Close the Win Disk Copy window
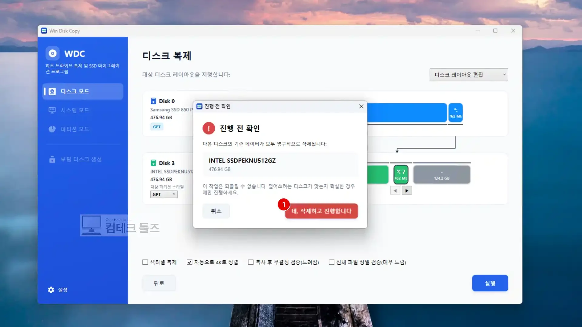This screenshot has width=582, height=327. pyautogui.click(x=513, y=31)
